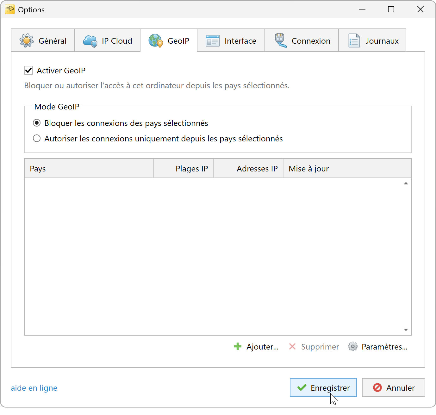The height and width of the screenshot is (415, 436).
Task: Open Paramètres... button label
Action: (384, 347)
